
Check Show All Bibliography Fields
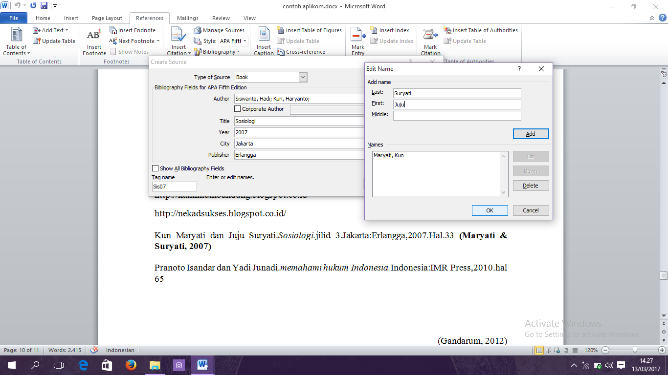155,168
